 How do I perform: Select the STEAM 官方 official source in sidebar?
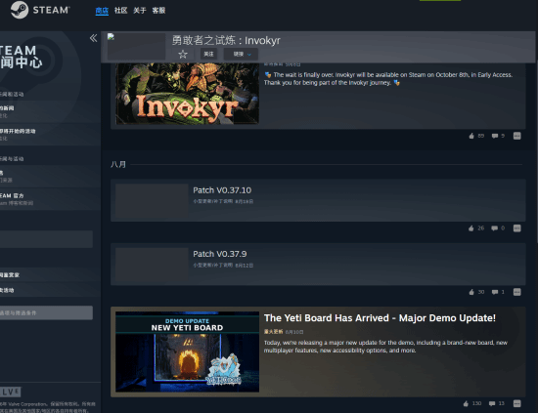50,199
